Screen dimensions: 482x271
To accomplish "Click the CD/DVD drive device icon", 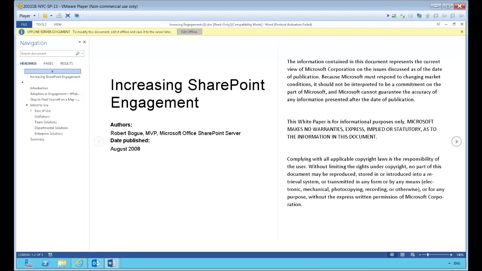I will (x=402, y=16).
